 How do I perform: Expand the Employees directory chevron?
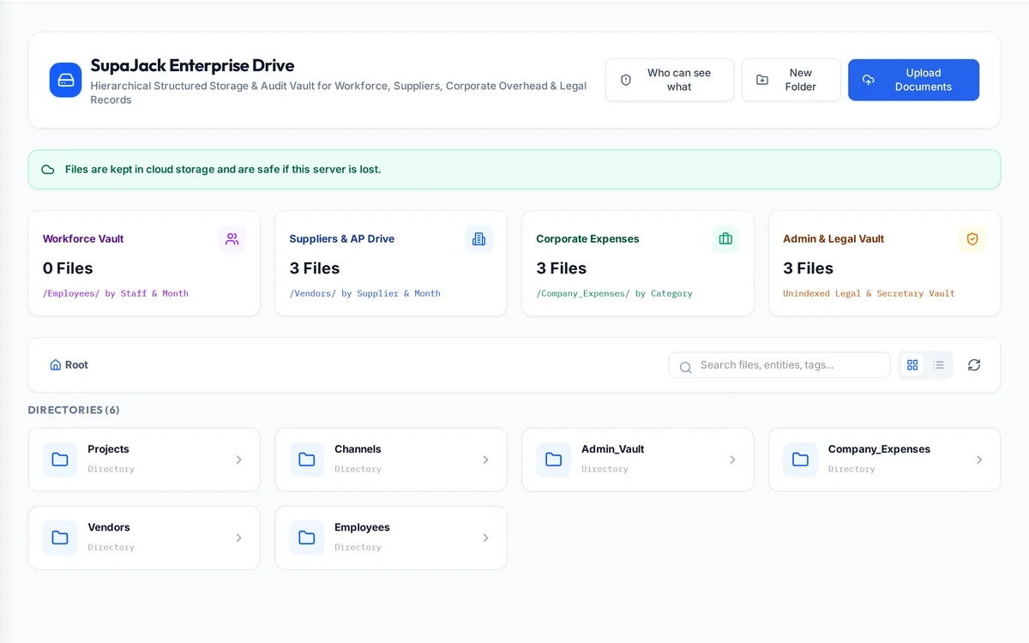[x=485, y=538]
